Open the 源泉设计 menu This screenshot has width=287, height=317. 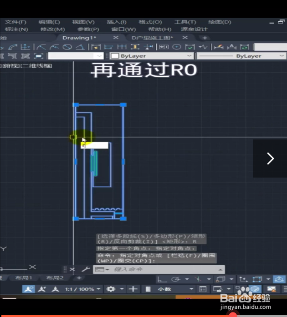click(x=195, y=30)
